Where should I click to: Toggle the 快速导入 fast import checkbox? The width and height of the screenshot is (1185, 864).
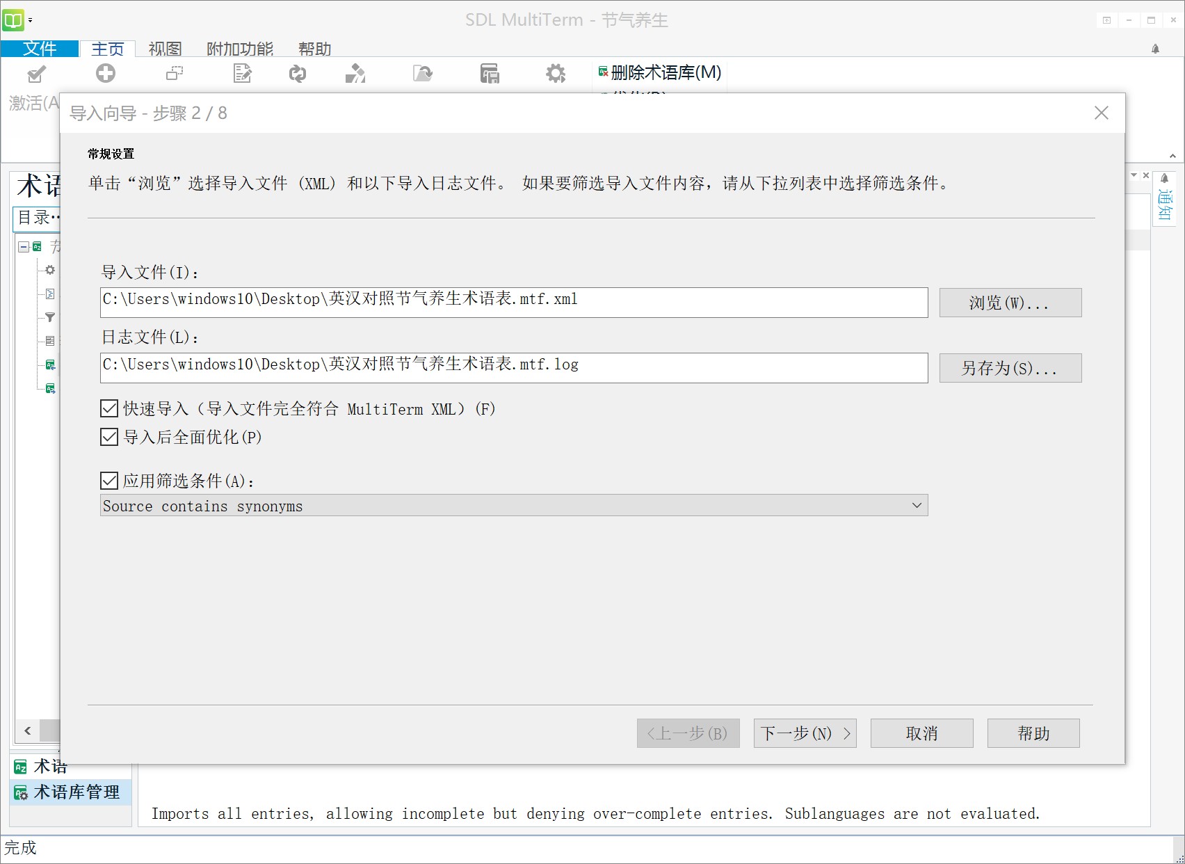click(109, 408)
